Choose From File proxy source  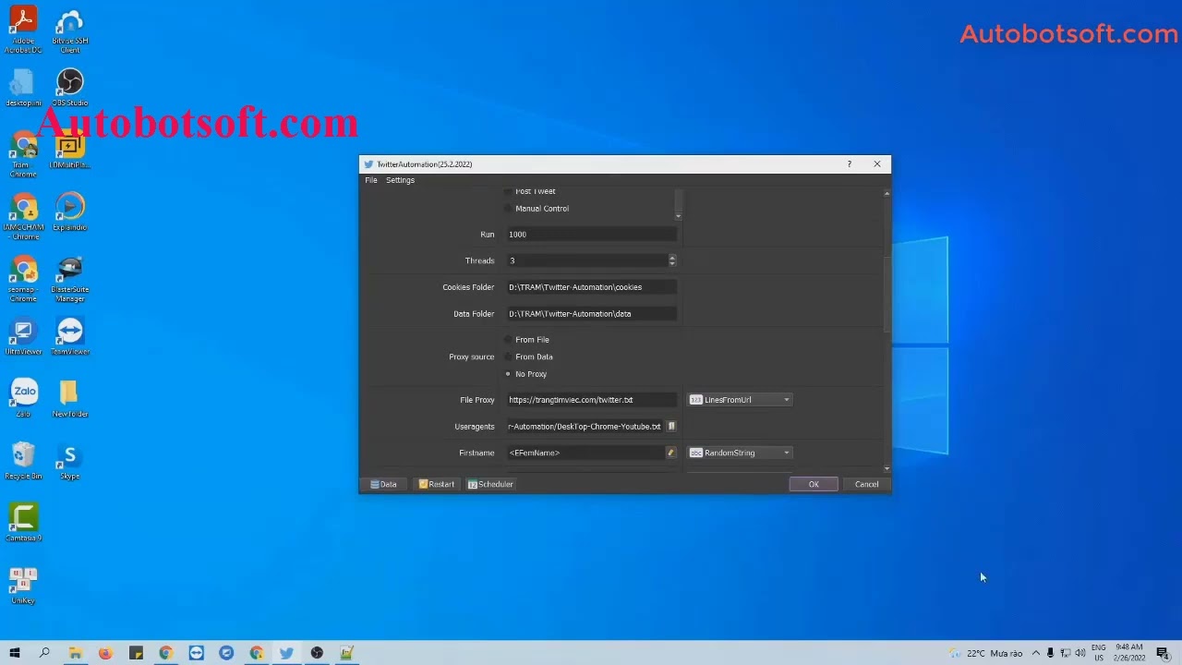click(527, 340)
